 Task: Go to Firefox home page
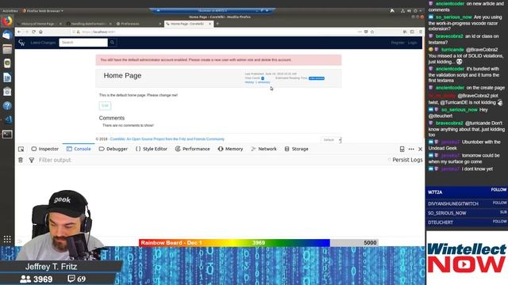[40, 32]
